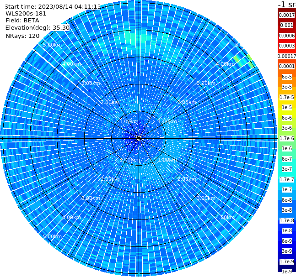This screenshot has height=277, width=296.
Task: Select the WLS200s-181 instrument label
Action: 26,14
